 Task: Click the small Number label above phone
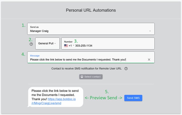tap(68, 42)
